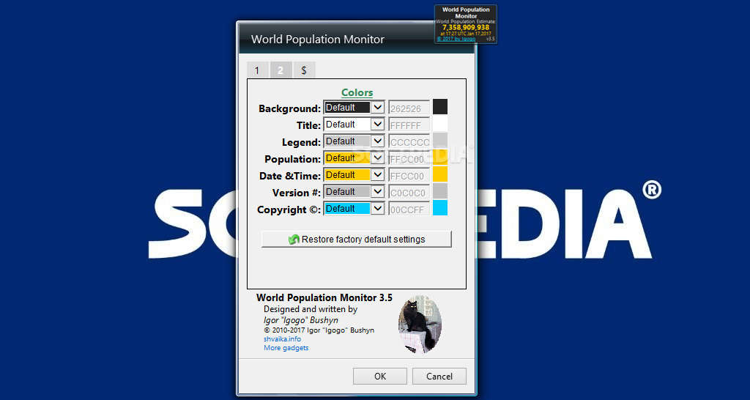Screen dimensions: 750x400
Task: Click the World Population Monitor 3.5 text
Action: 324,297
